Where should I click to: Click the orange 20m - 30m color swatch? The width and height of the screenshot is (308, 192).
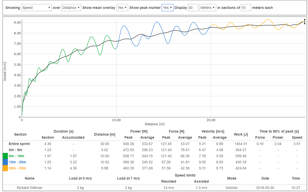[5, 168]
